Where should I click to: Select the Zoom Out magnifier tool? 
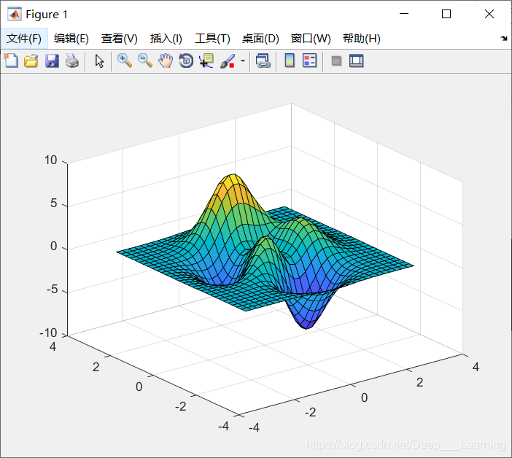(145, 61)
